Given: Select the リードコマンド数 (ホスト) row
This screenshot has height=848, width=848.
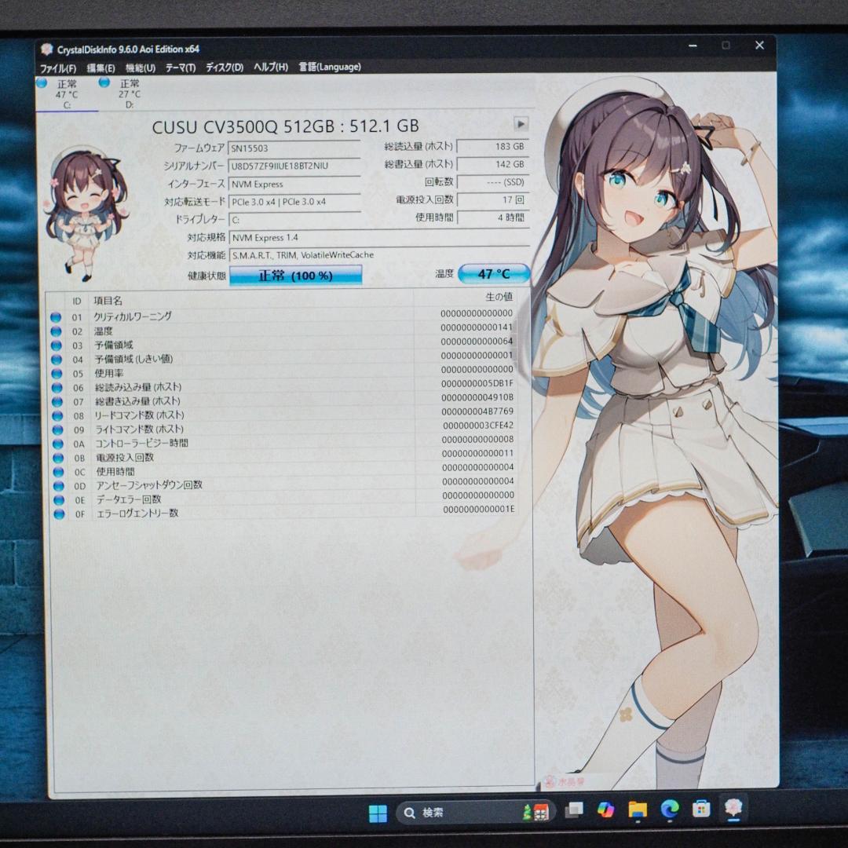Looking at the screenshot, I should (x=281, y=415).
